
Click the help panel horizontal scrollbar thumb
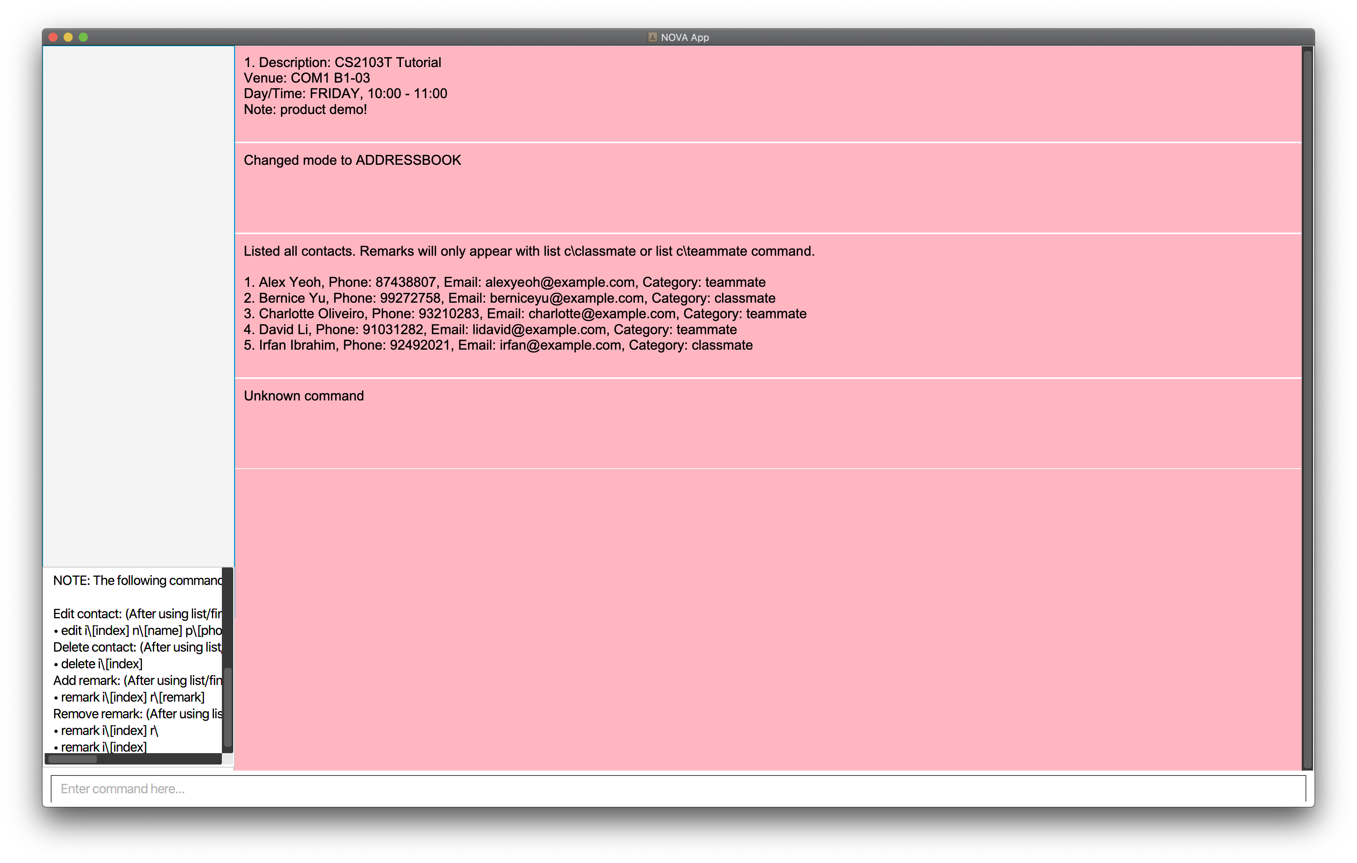coord(73,759)
